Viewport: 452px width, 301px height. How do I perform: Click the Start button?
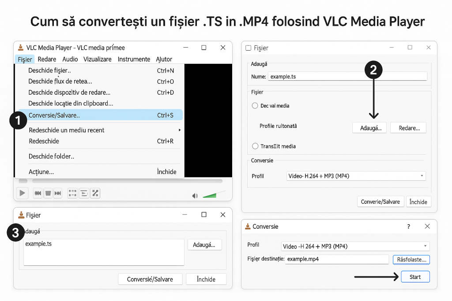(415, 277)
